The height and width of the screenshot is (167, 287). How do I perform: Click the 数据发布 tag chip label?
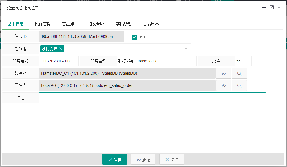pos(49,49)
